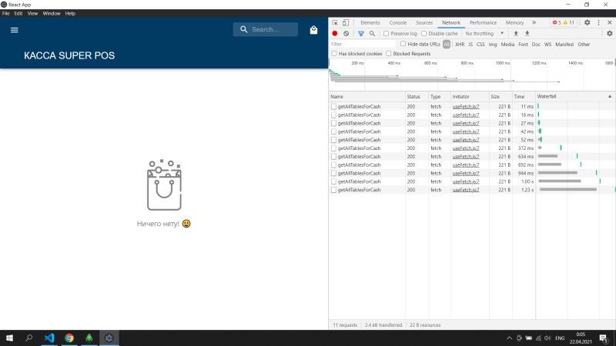
Task: Click into the network Filter field
Action: click(362, 45)
